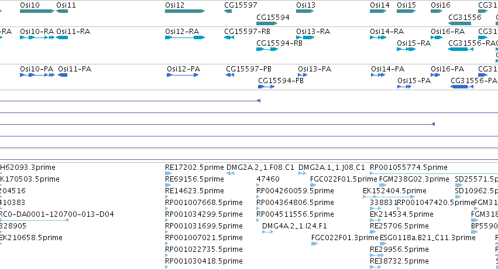Click the RE69156.5prime EST
The height and width of the screenshot is (270, 498).
[x=169, y=185]
